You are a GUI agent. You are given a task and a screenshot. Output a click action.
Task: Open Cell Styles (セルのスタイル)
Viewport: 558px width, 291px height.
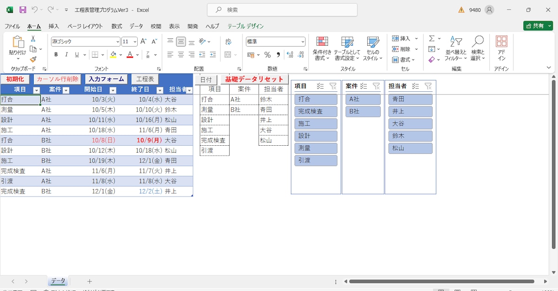[373, 48]
